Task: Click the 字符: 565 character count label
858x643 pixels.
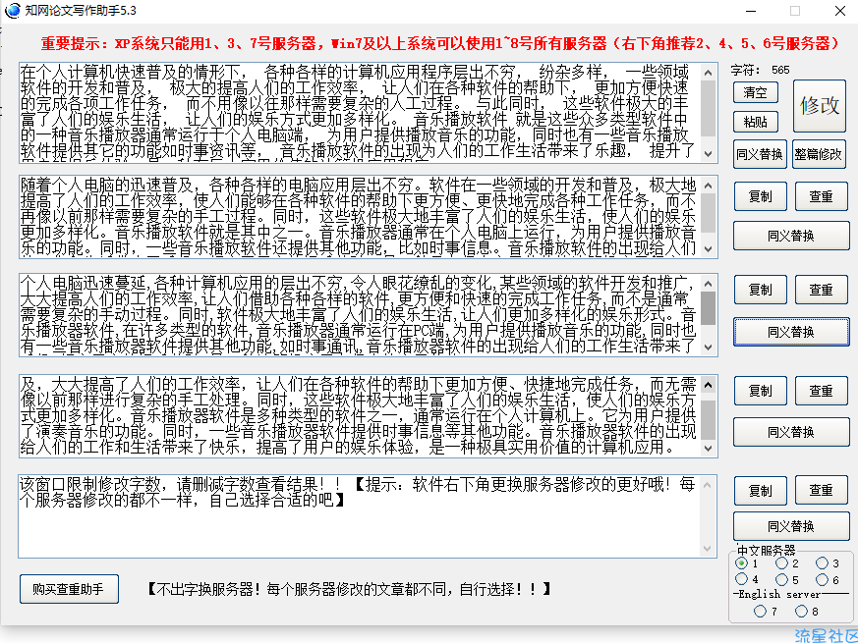Action: click(x=760, y=70)
